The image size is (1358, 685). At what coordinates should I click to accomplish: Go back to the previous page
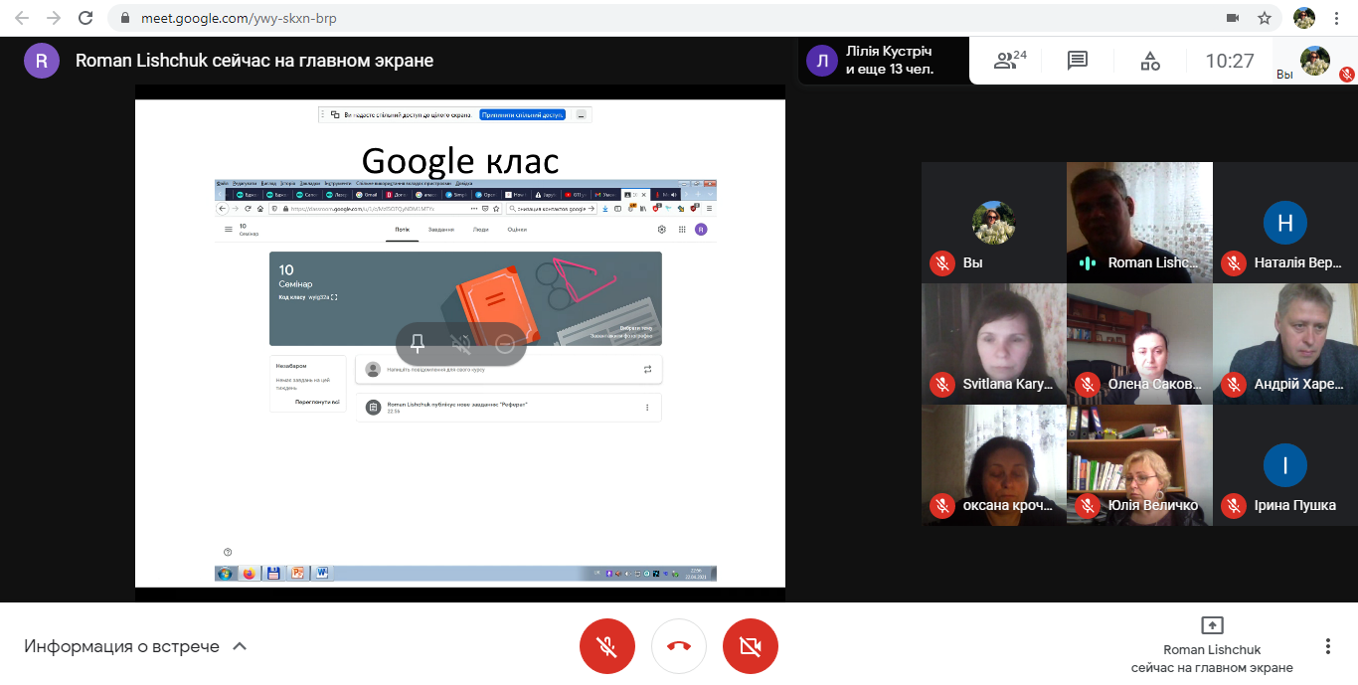coord(22,18)
